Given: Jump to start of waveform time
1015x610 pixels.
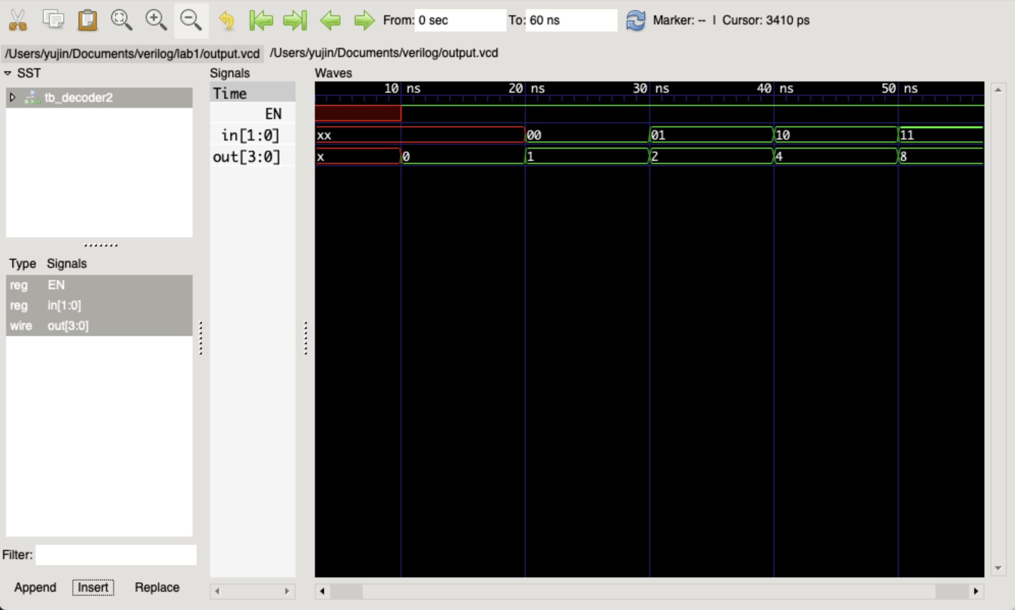Looking at the screenshot, I should pos(261,20).
